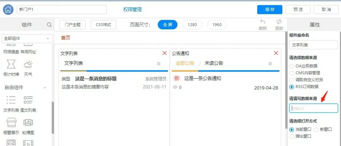The height and width of the screenshot is (146, 341).
Task: Open 门户主题 settings
Action: tap(72, 25)
